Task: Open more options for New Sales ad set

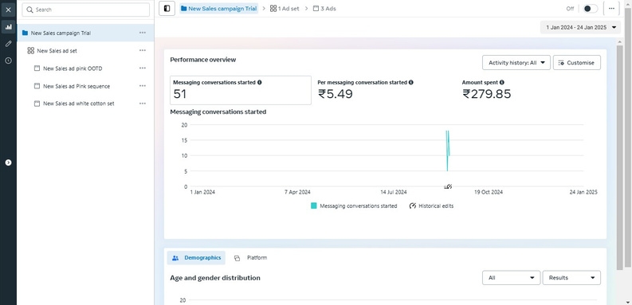Action: click(143, 50)
